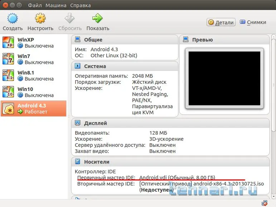276x207 pixels.
Task: Select the WinXP virtual machine icon
Action: [x=8, y=43]
